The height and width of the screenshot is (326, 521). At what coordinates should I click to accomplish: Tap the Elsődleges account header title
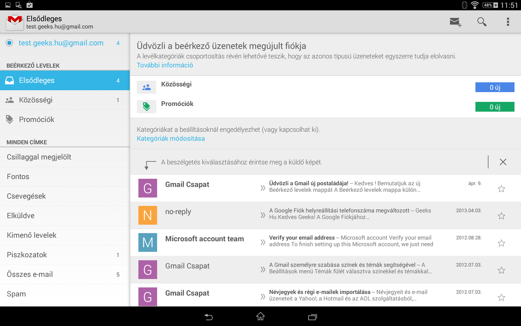click(x=44, y=18)
